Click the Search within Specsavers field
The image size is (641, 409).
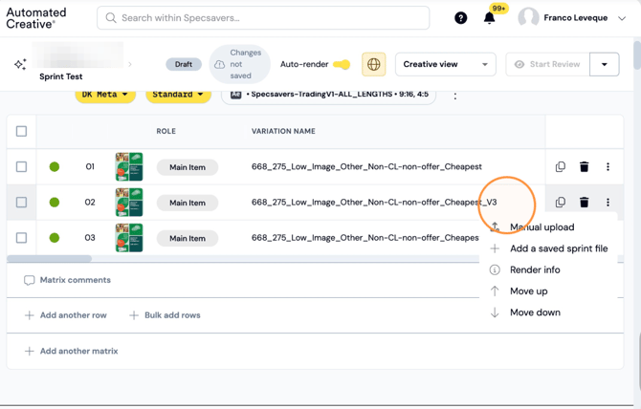(x=263, y=18)
